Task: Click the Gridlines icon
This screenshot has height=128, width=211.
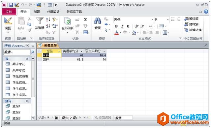Action: tap(165, 32)
